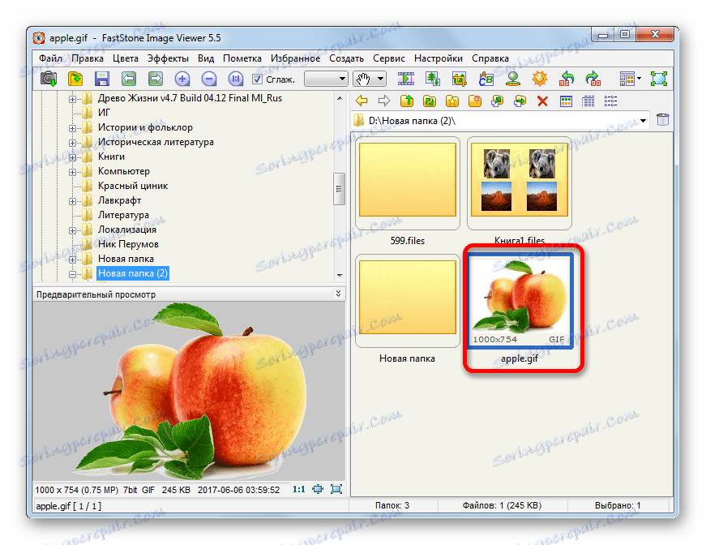Expand the Книги folder node
The width and height of the screenshot is (706, 545).
tap(72, 157)
